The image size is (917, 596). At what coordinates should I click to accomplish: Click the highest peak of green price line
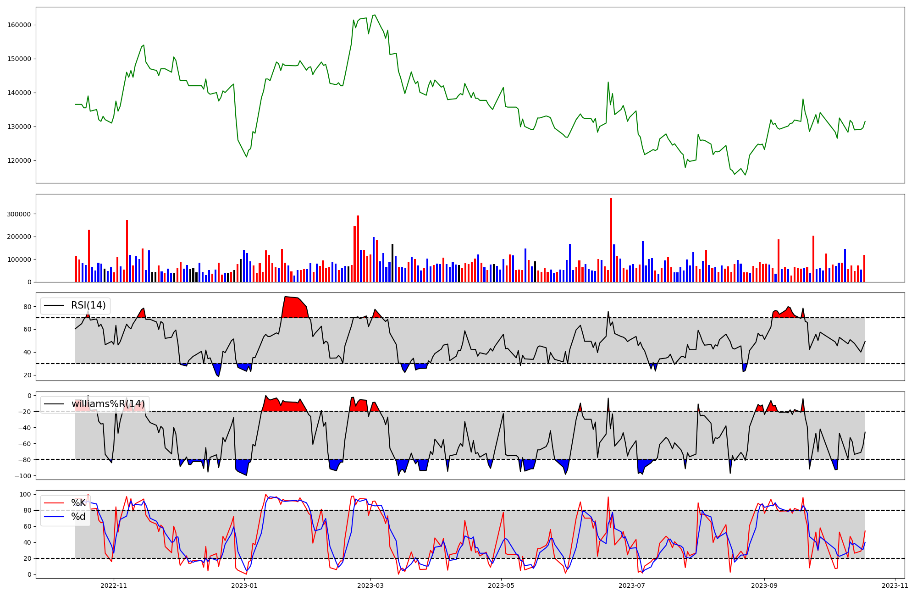coord(375,15)
